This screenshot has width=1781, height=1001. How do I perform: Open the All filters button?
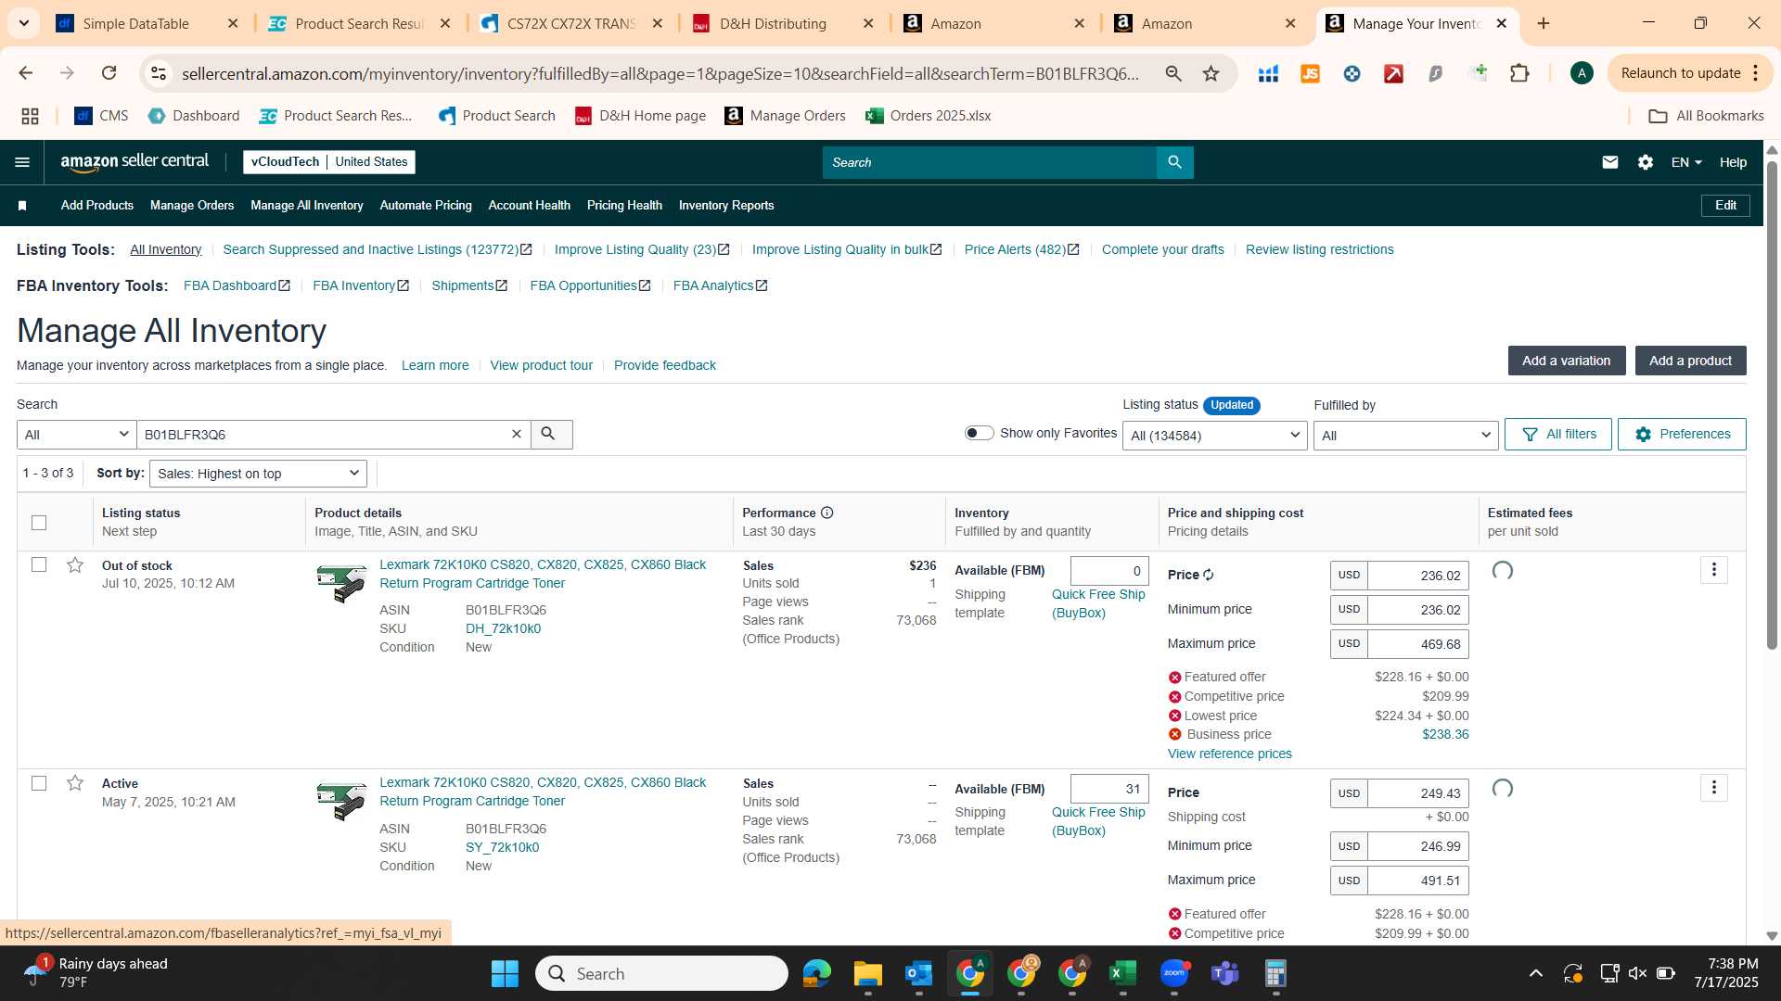click(1558, 434)
